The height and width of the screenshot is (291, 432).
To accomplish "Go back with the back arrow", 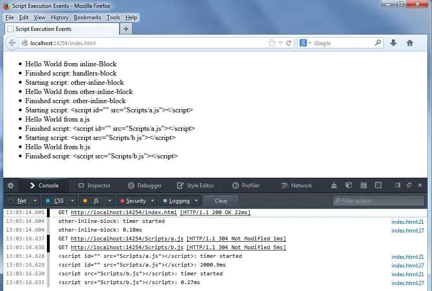I will (x=12, y=43).
